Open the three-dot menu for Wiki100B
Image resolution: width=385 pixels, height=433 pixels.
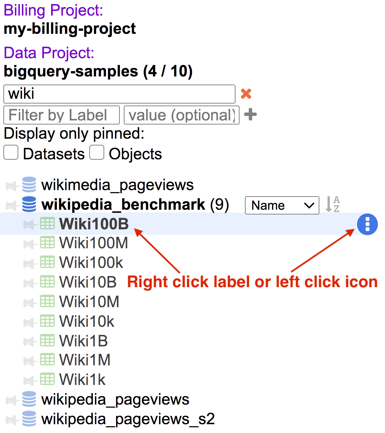point(367,224)
